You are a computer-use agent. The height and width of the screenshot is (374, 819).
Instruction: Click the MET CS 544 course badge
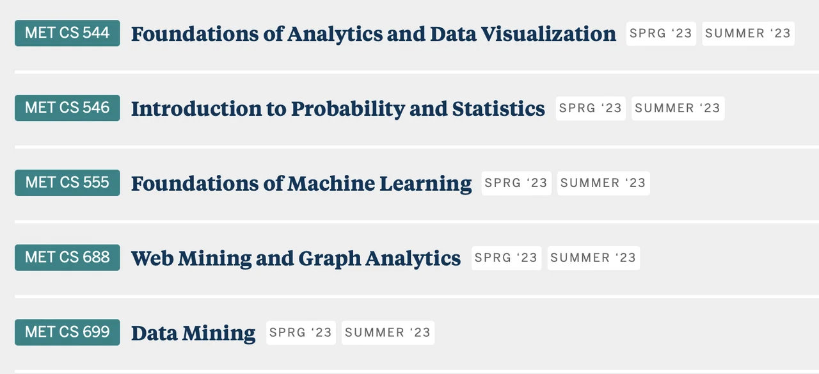(x=67, y=33)
